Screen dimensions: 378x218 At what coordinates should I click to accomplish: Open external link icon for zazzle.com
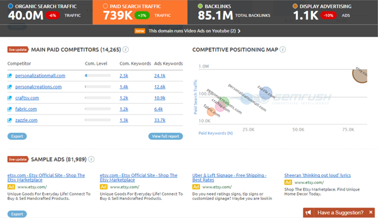pos(9,120)
